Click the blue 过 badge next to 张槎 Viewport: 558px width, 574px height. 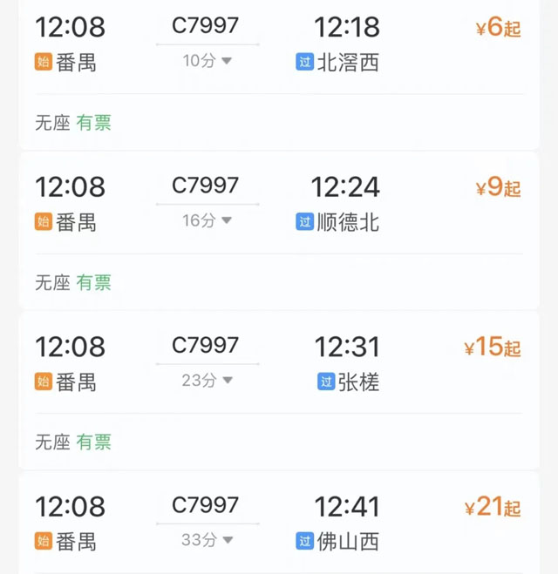pyautogui.click(x=326, y=382)
